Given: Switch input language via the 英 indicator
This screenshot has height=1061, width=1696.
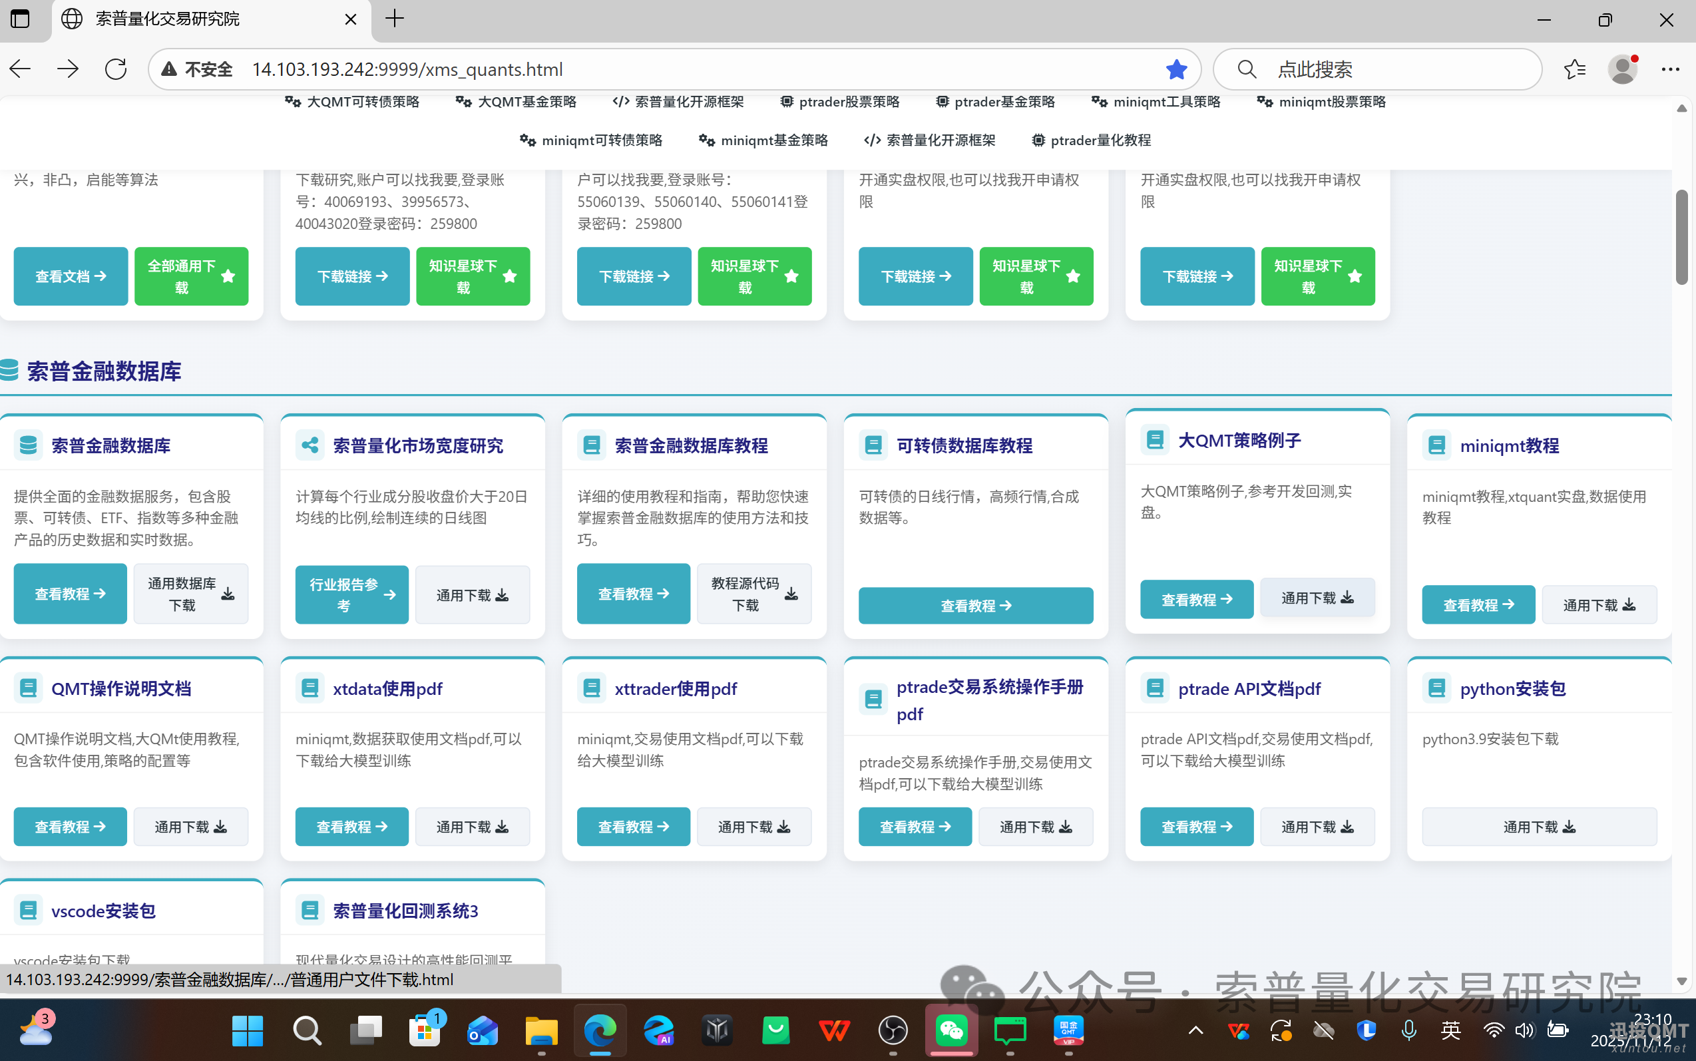Looking at the screenshot, I should point(1450,1030).
